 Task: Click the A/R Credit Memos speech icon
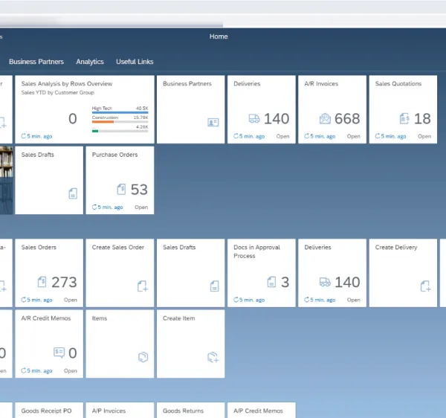pos(59,353)
